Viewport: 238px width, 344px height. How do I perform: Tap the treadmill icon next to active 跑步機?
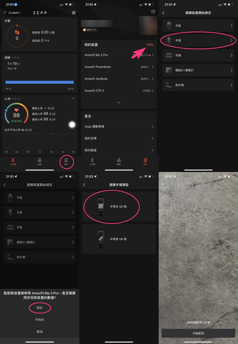click(169, 85)
